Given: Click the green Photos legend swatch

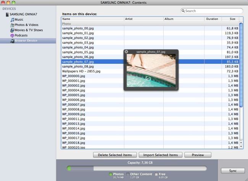Looking at the screenshot, I should [x=111, y=174].
